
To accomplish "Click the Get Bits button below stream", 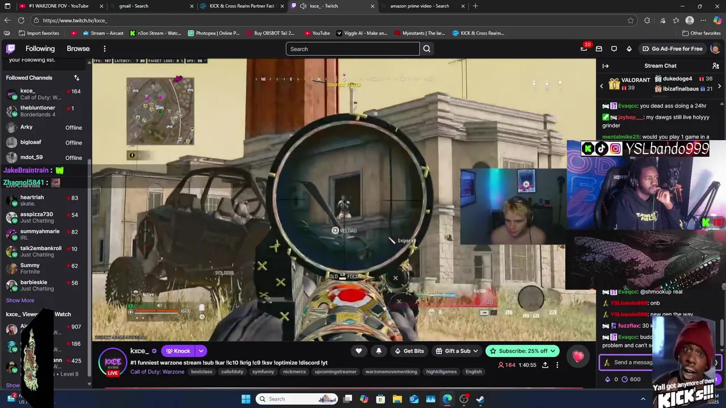I will pos(409,351).
